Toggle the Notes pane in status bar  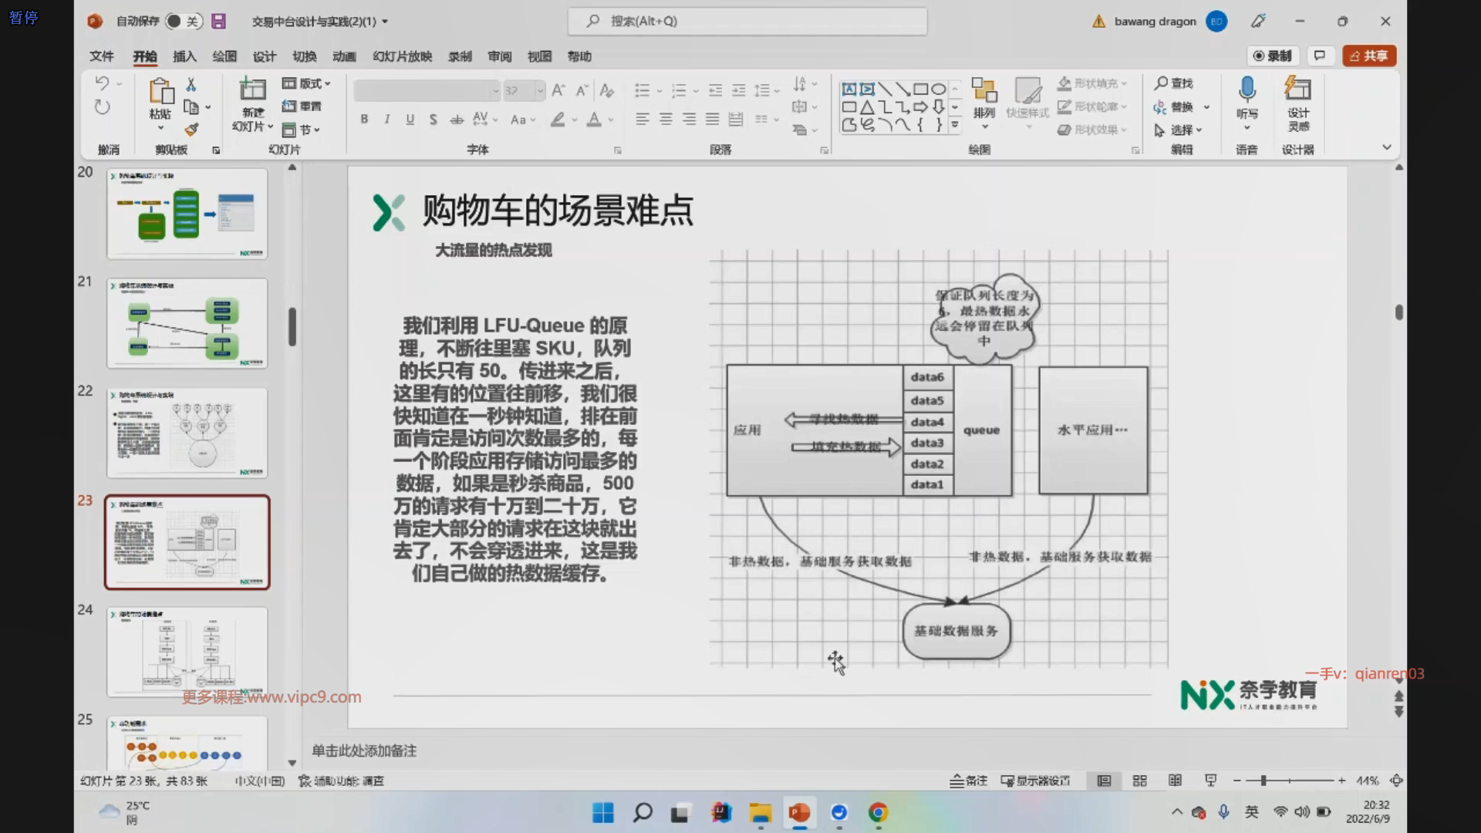968,781
